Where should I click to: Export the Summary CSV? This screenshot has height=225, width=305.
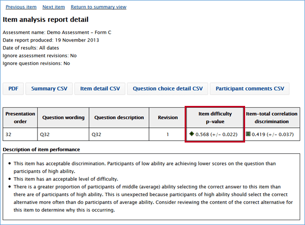49,89
